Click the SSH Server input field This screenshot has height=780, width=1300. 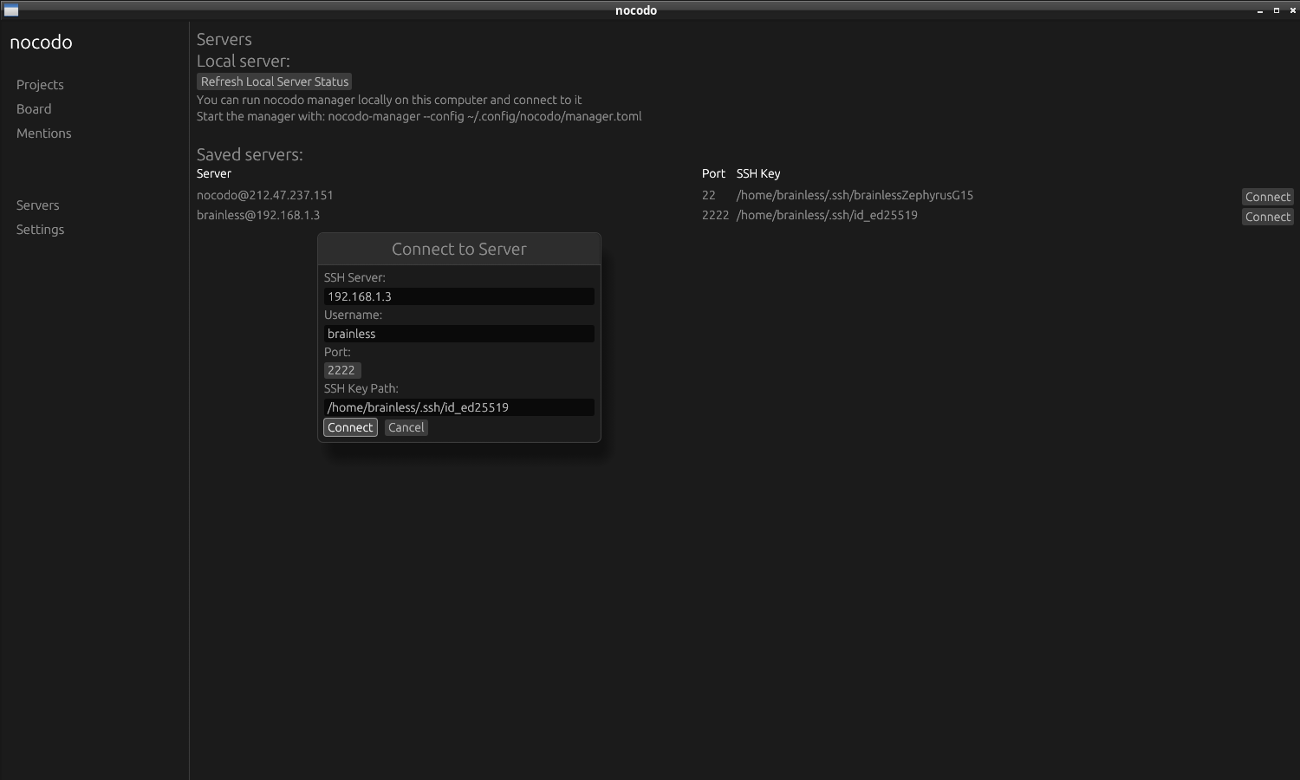(458, 296)
